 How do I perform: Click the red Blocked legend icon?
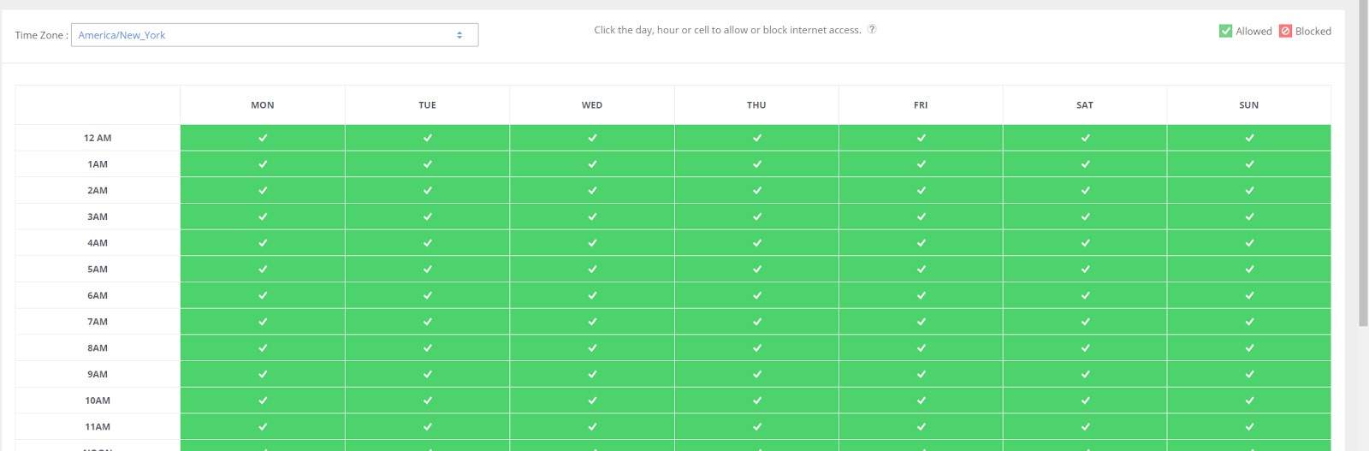pos(1285,31)
